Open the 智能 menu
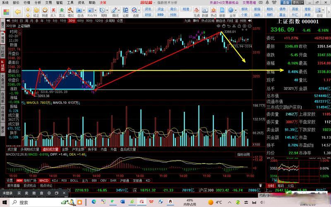The width and height of the screenshot is (331, 207). pos(60,2)
